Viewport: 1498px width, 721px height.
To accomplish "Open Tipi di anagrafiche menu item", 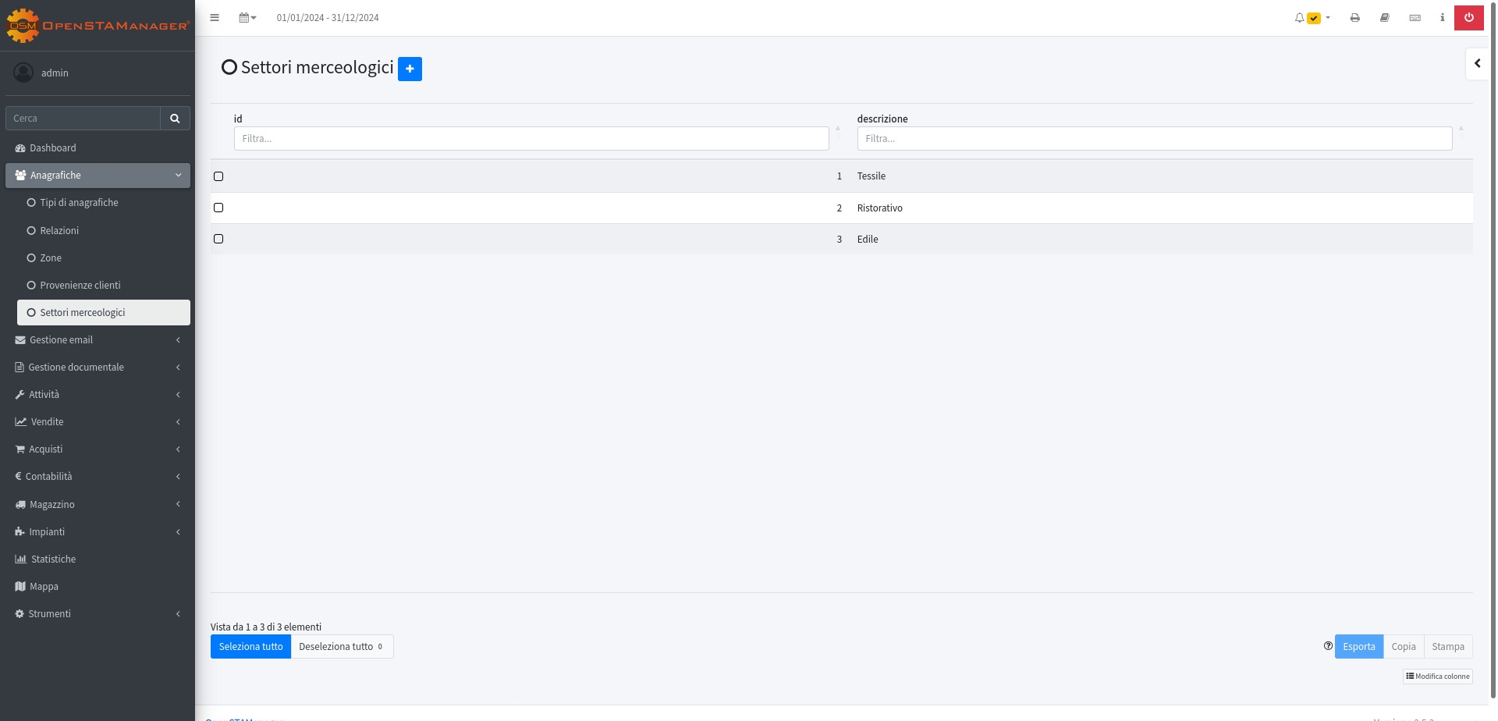I will coord(79,203).
